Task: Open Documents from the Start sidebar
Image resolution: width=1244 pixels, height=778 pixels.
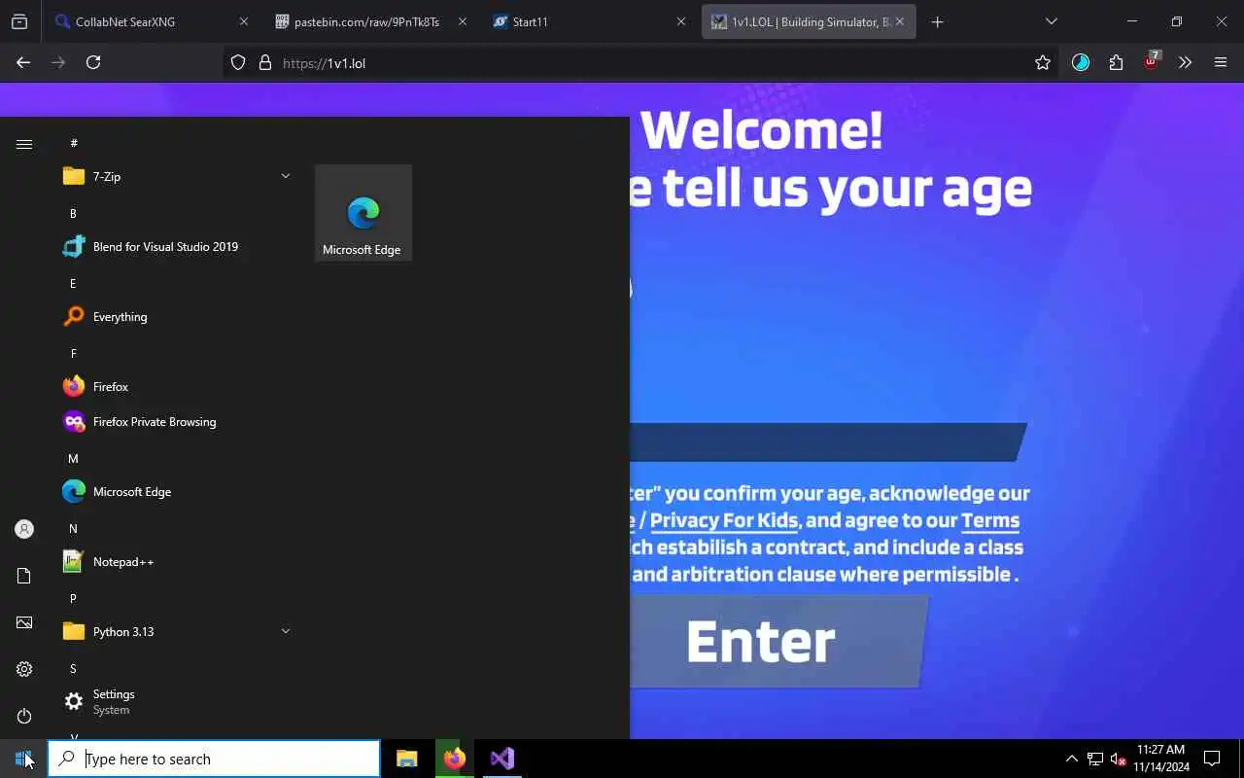Action: point(24,576)
